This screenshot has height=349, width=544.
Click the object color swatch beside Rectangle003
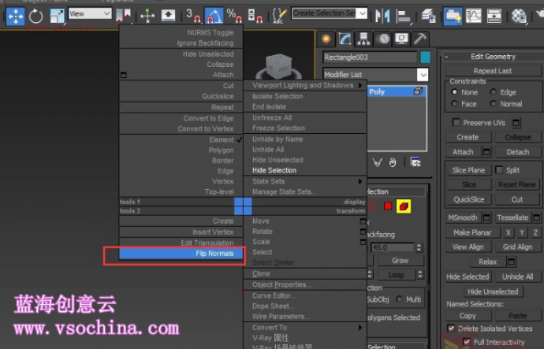pyautogui.click(x=426, y=57)
